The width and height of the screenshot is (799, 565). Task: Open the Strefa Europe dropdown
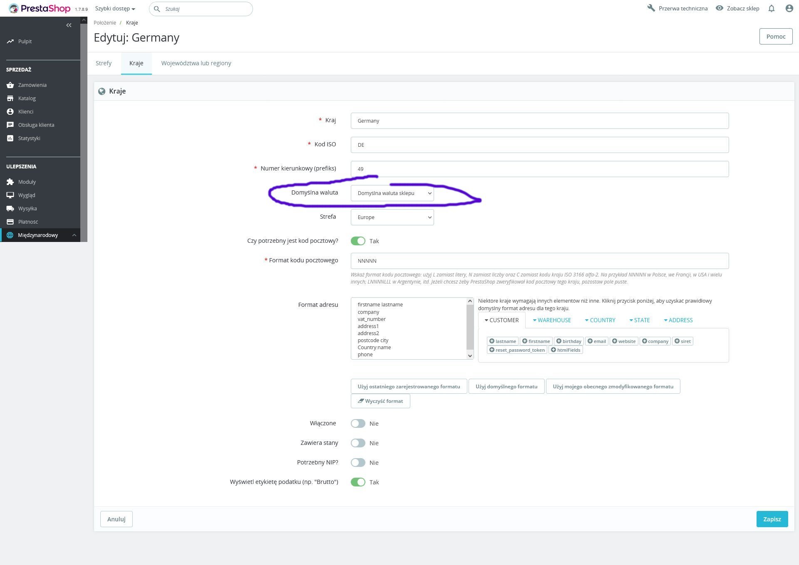click(392, 217)
